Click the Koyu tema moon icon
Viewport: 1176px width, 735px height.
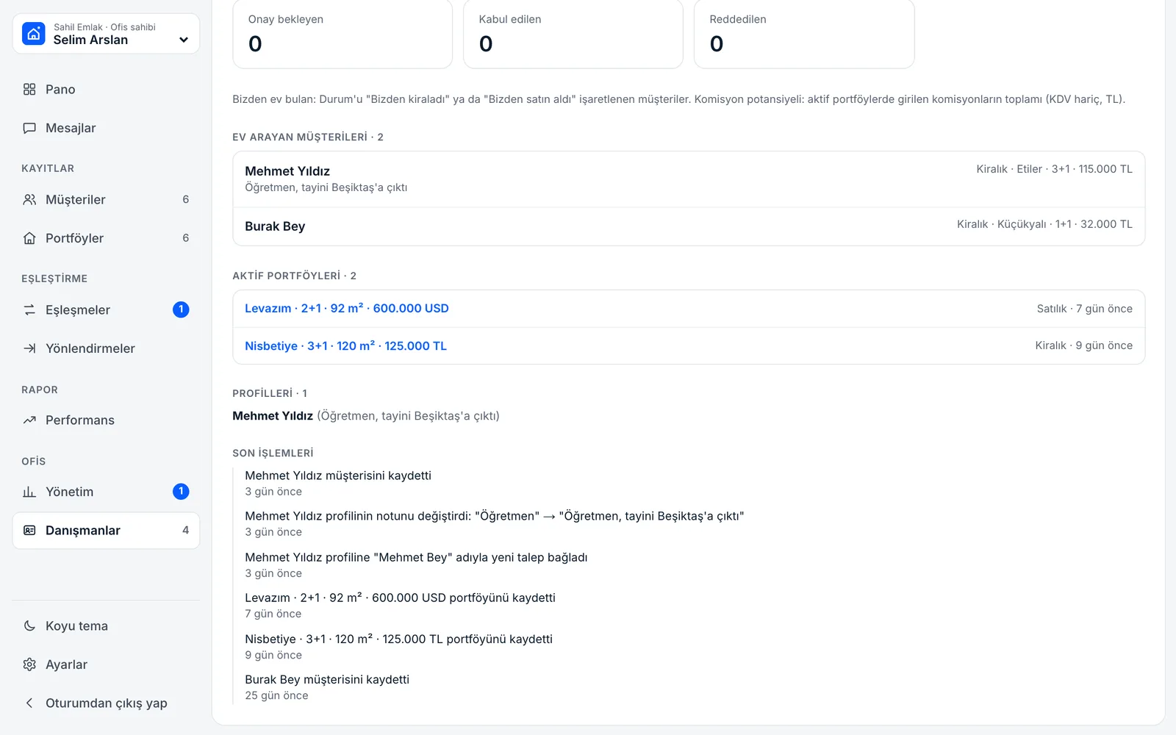[29, 625]
